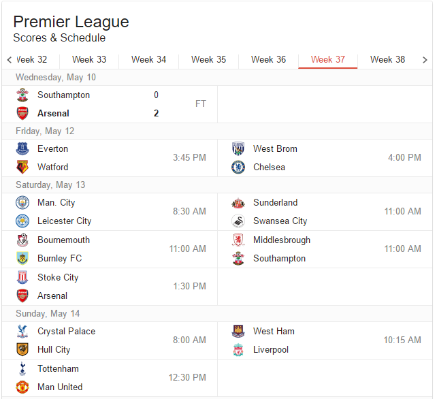Click the Man United crest icon
The image size is (437, 399).
point(22,387)
